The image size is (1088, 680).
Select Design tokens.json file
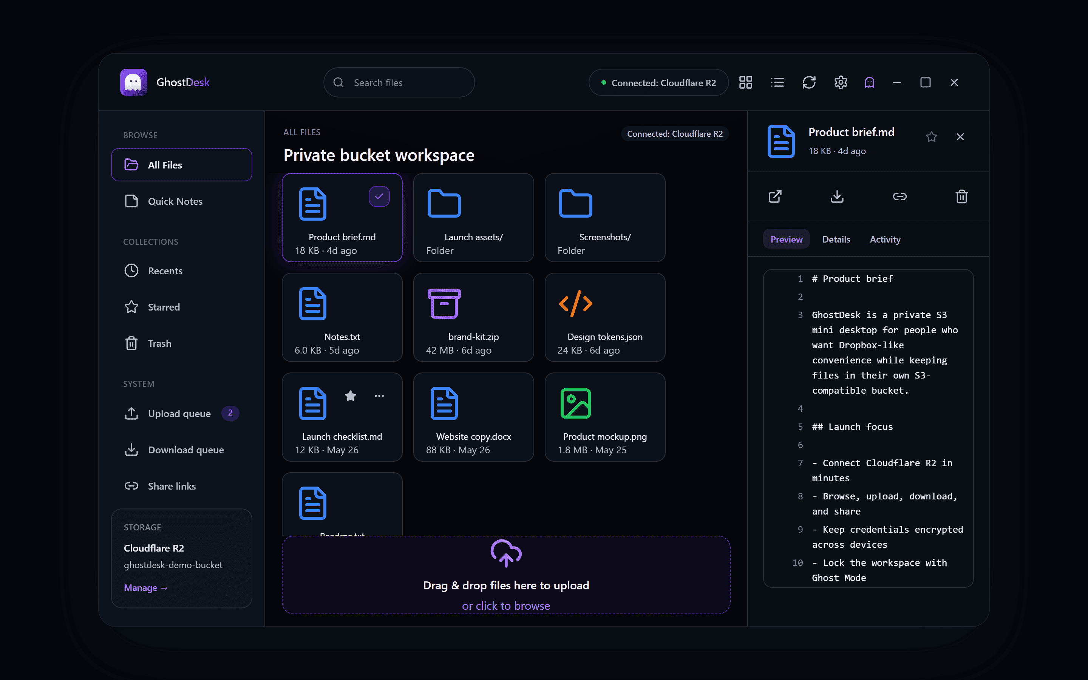click(x=605, y=317)
